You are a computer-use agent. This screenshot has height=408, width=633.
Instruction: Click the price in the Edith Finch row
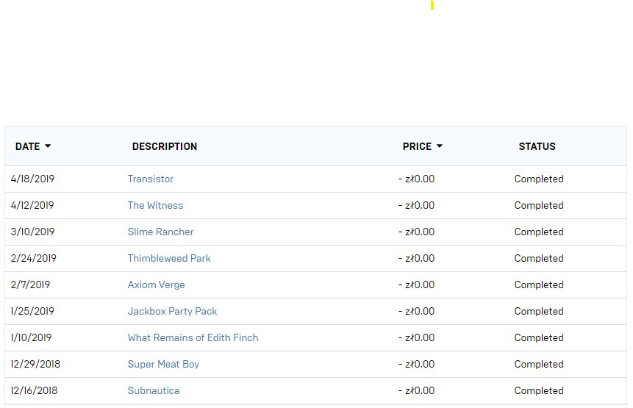[x=417, y=337]
